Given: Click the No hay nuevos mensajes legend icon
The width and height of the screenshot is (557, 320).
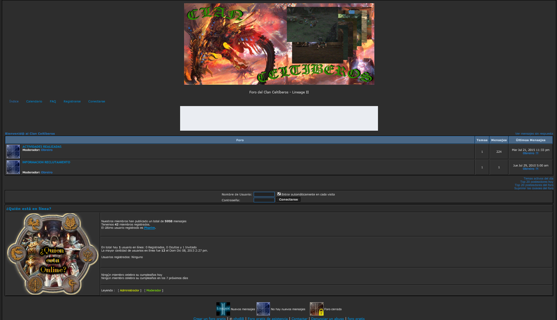Looking at the screenshot, I should point(263,309).
